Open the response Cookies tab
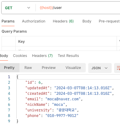 tap(20, 56)
